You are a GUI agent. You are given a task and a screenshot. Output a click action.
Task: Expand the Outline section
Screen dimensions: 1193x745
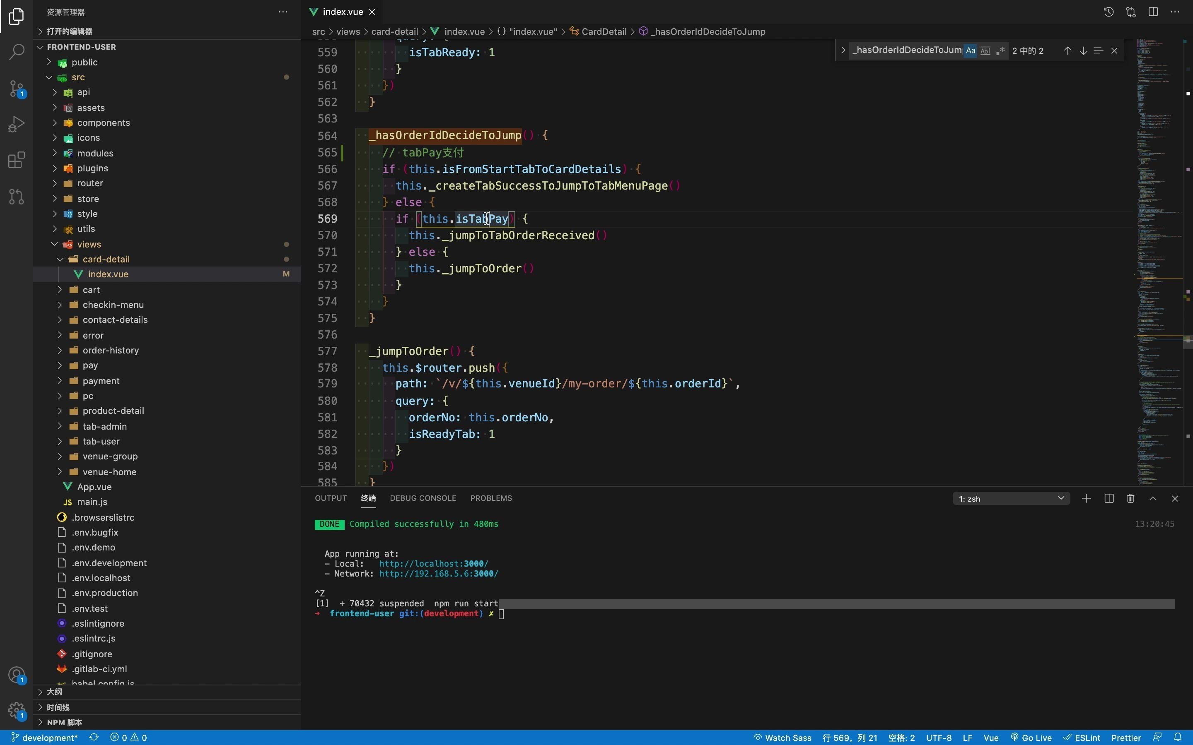[x=167, y=692]
